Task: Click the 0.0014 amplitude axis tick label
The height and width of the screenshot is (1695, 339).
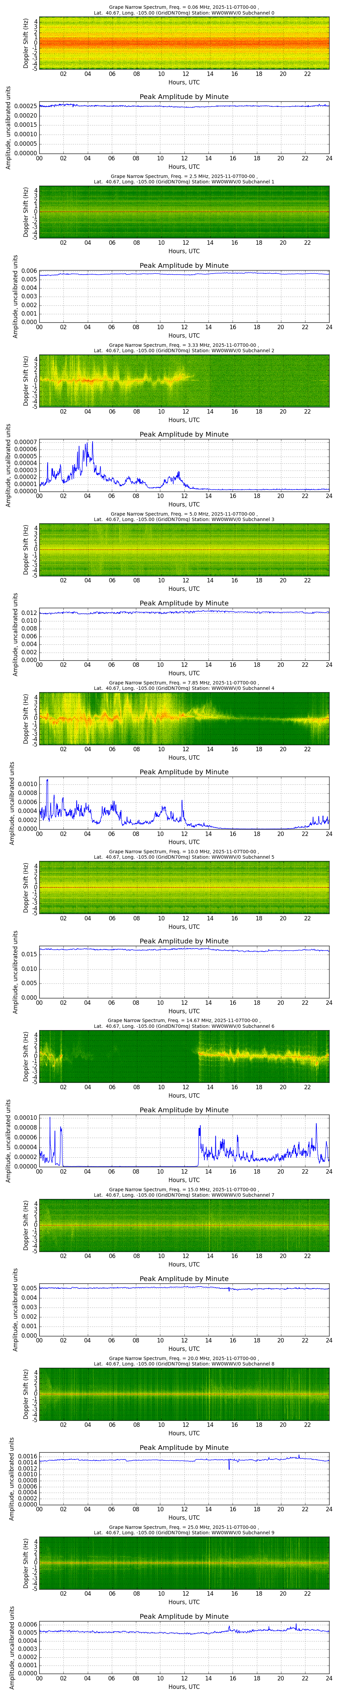Action: coord(27,1462)
